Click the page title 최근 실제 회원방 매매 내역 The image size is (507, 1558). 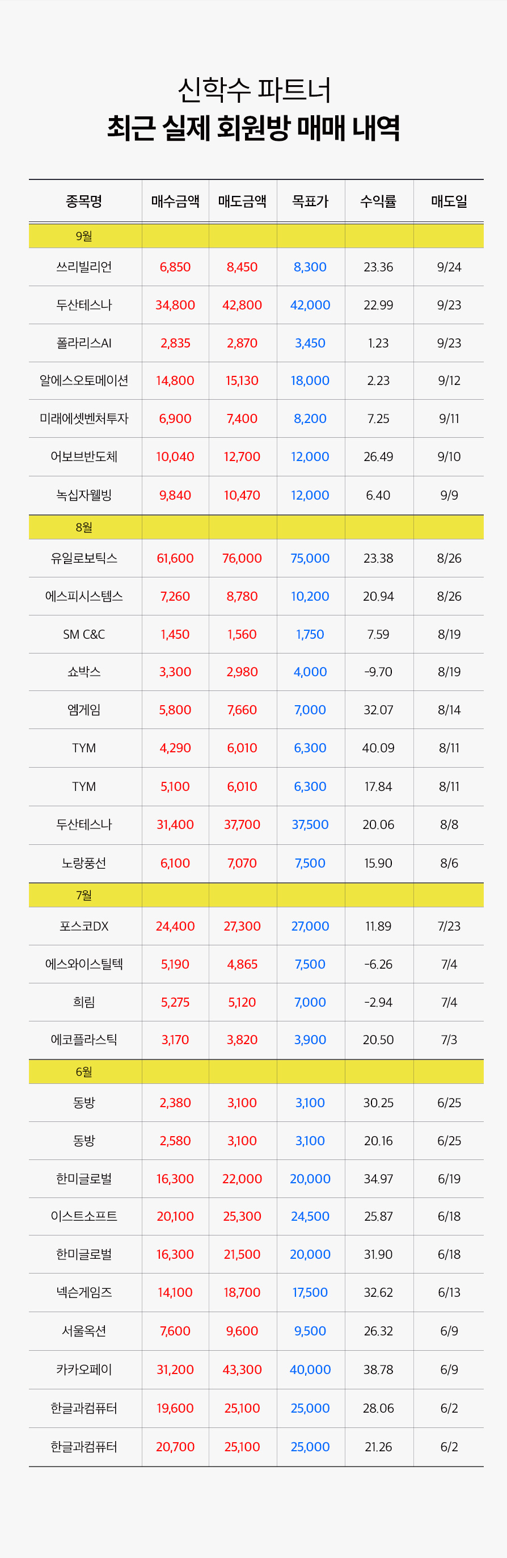(253, 128)
